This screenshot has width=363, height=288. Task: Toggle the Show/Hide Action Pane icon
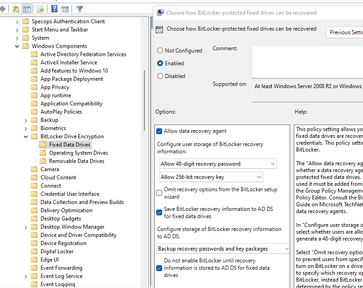65,9
